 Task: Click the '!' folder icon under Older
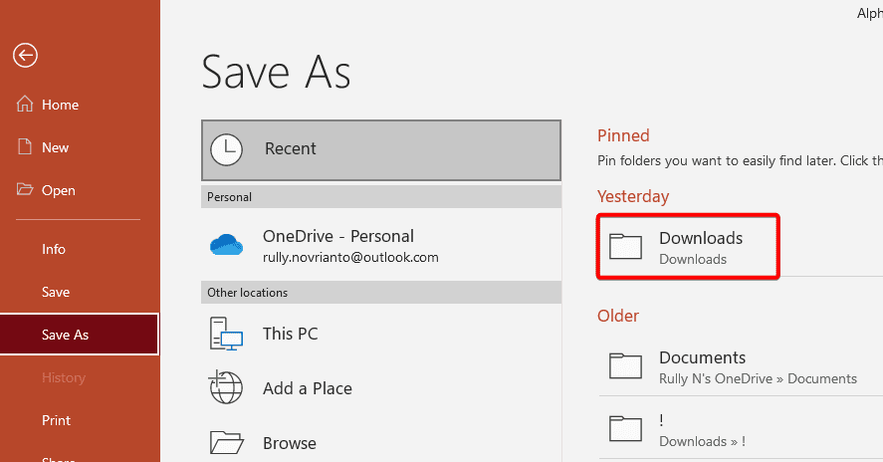[x=625, y=429]
